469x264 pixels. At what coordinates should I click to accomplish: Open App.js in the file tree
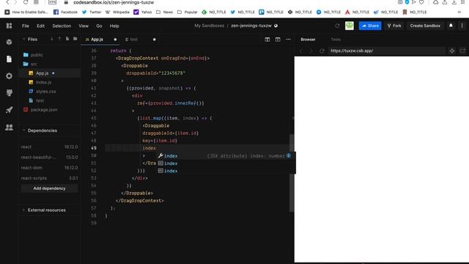point(42,73)
